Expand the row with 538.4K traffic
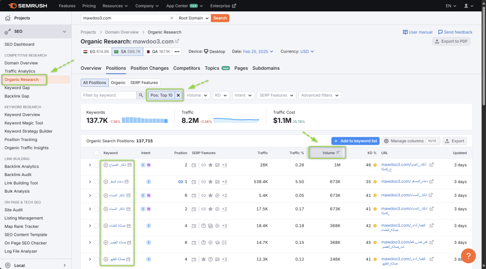This screenshot has height=269, width=486. (90, 182)
